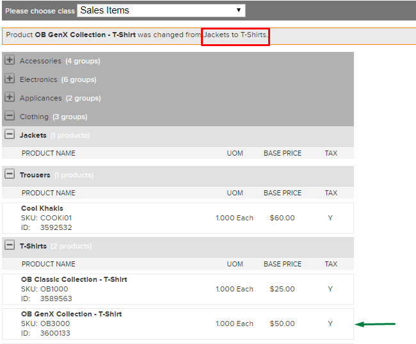Click SKU OB1000 text
416x344 pixels.
[45, 289]
